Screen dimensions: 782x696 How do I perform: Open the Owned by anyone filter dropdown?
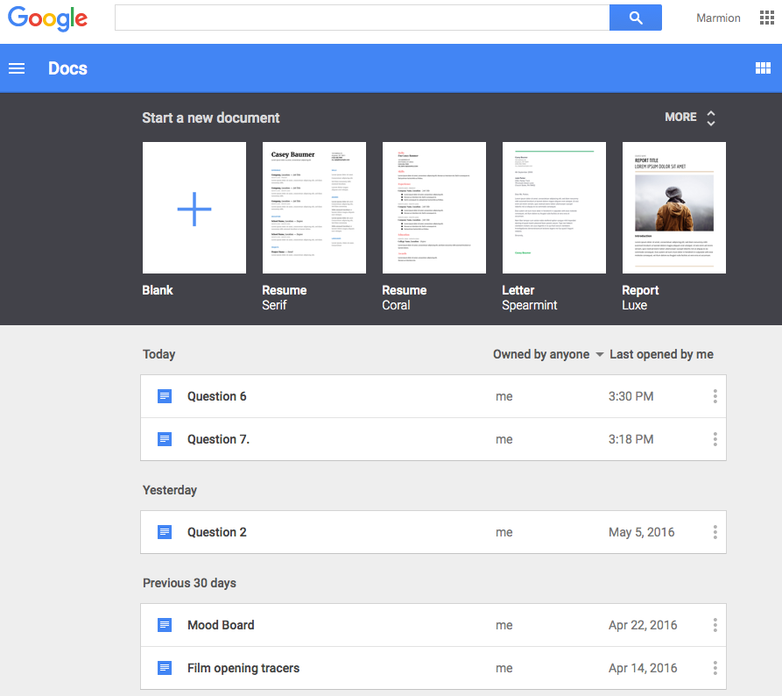point(548,354)
